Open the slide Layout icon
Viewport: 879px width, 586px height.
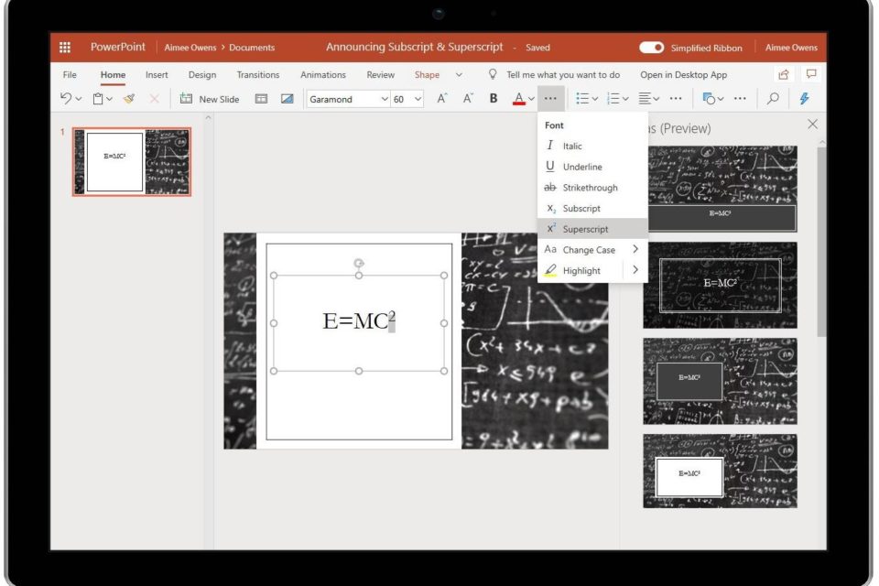pos(261,99)
